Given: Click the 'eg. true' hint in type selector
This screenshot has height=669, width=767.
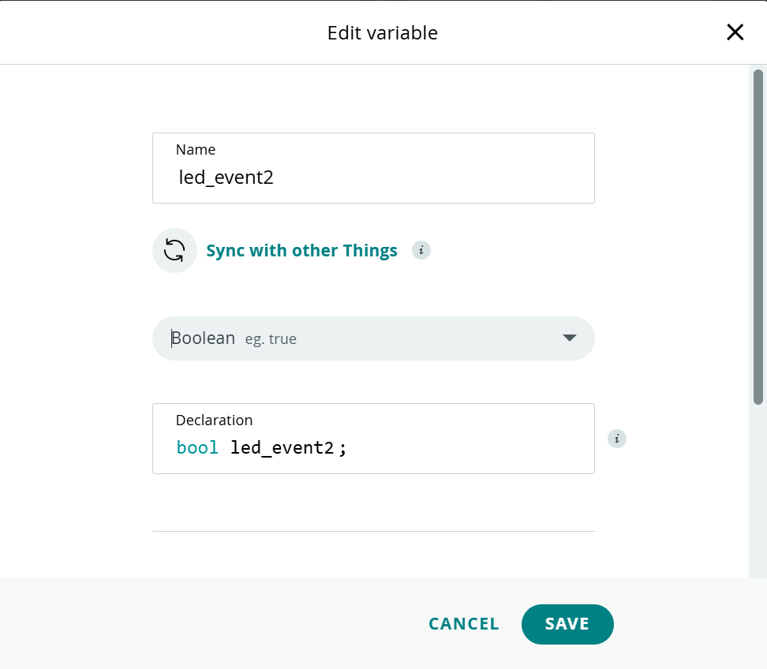Looking at the screenshot, I should pos(271,339).
